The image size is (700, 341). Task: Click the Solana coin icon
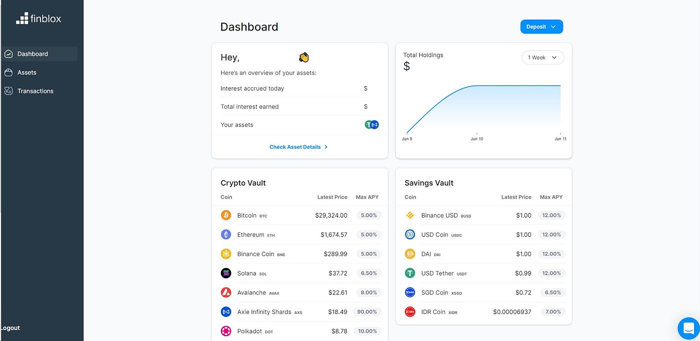click(226, 273)
